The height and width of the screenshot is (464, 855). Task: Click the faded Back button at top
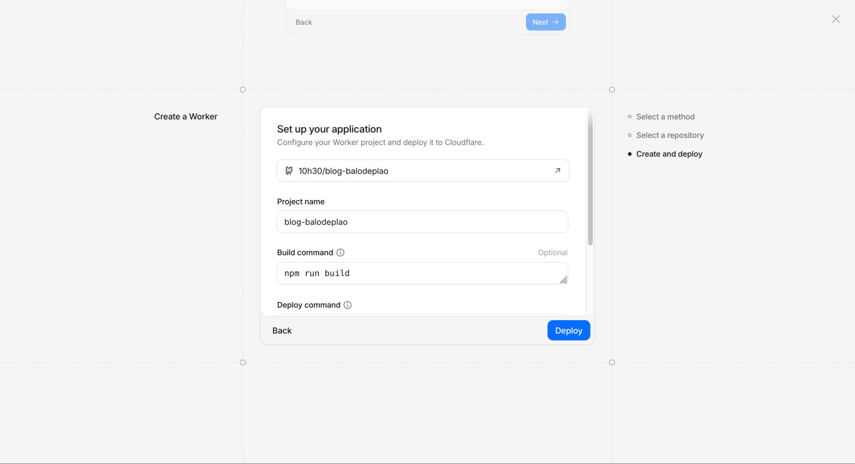click(304, 22)
